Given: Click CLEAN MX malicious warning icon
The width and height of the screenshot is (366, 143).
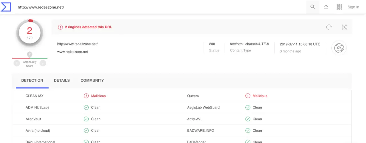Looking at the screenshot, I should click(86, 96).
